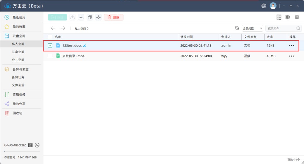Open 共享空间 in the sidebar
This screenshot has height=164, width=304.
pyautogui.click(x=18, y=52)
